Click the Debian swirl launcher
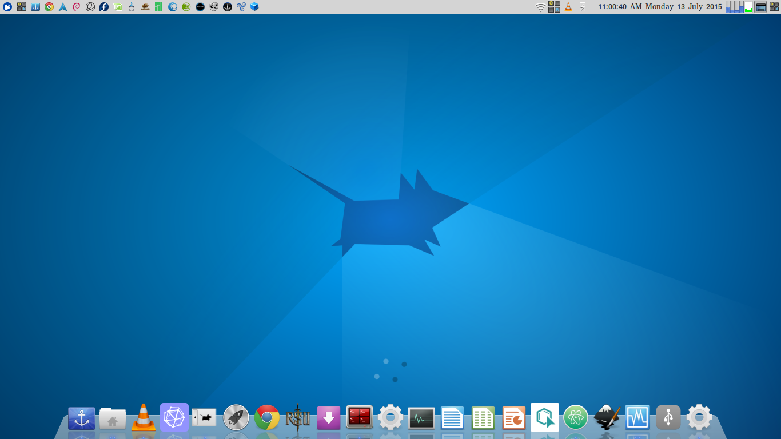 77,7
